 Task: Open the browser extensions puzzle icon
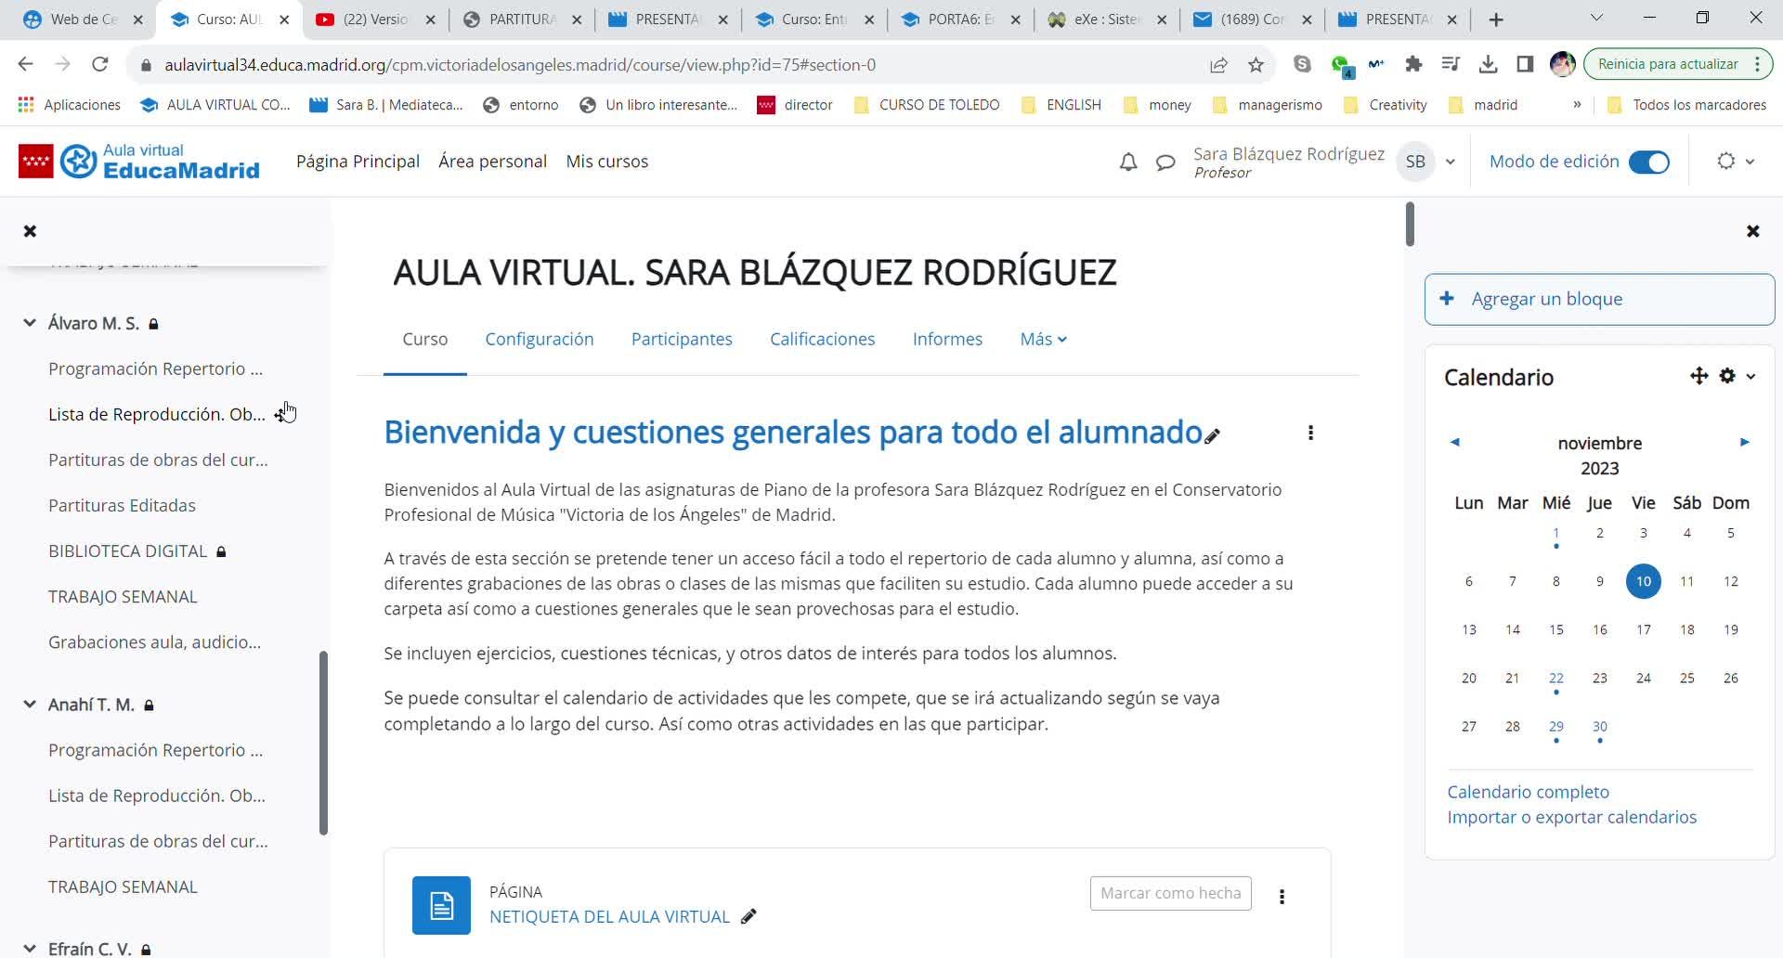(x=1413, y=64)
